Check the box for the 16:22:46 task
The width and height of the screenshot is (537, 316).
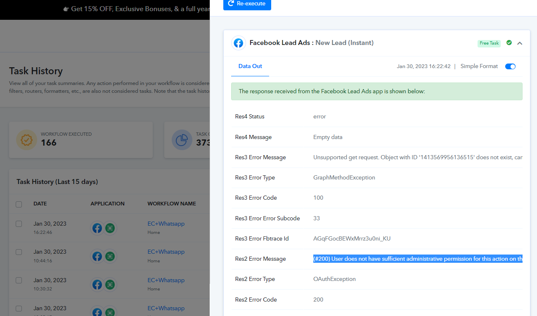(x=19, y=224)
